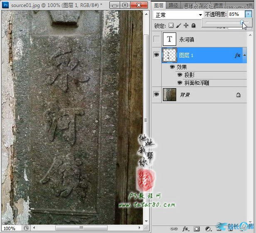256x233 pixels.
Task: Lock image pixels with brush icon
Action: point(179,26)
